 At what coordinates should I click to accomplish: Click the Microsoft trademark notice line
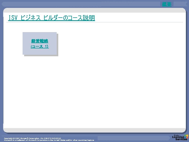pyautogui.click(x=49, y=140)
